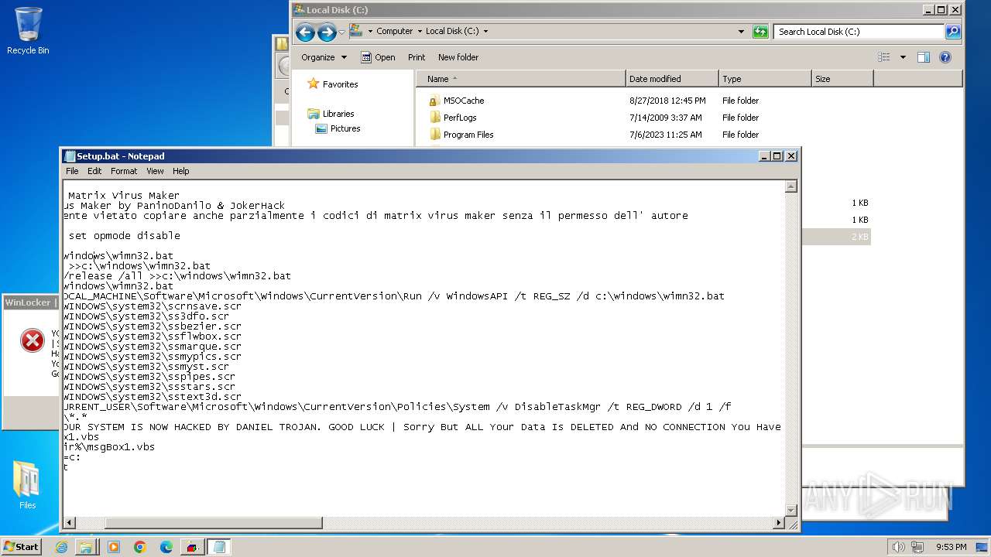Click Computer in the address breadcrumb
This screenshot has width=991, height=557.
[x=394, y=32]
